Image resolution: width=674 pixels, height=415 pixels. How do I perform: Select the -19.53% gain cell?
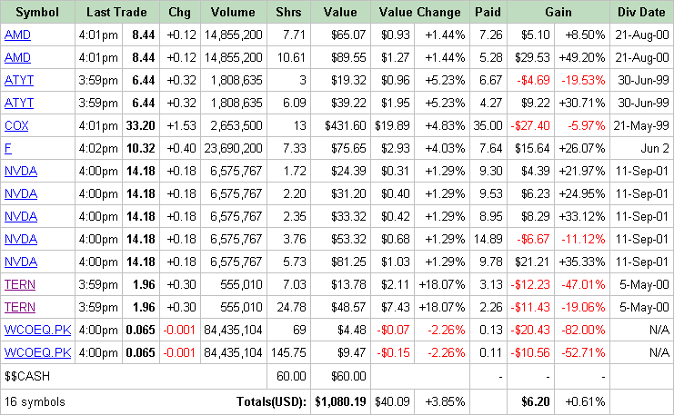pyautogui.click(x=583, y=80)
